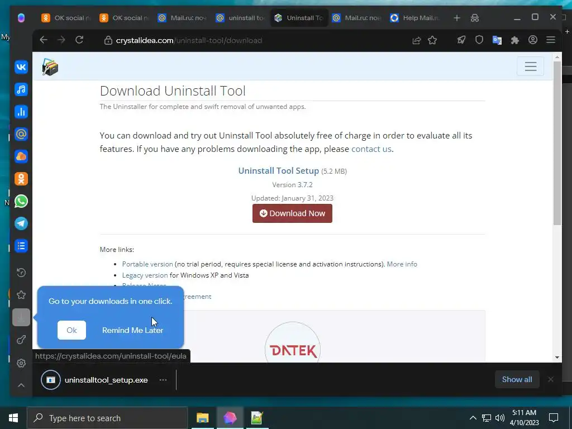Choose Remind Me Later in tooltip
Image resolution: width=572 pixels, height=429 pixels.
[x=132, y=330]
